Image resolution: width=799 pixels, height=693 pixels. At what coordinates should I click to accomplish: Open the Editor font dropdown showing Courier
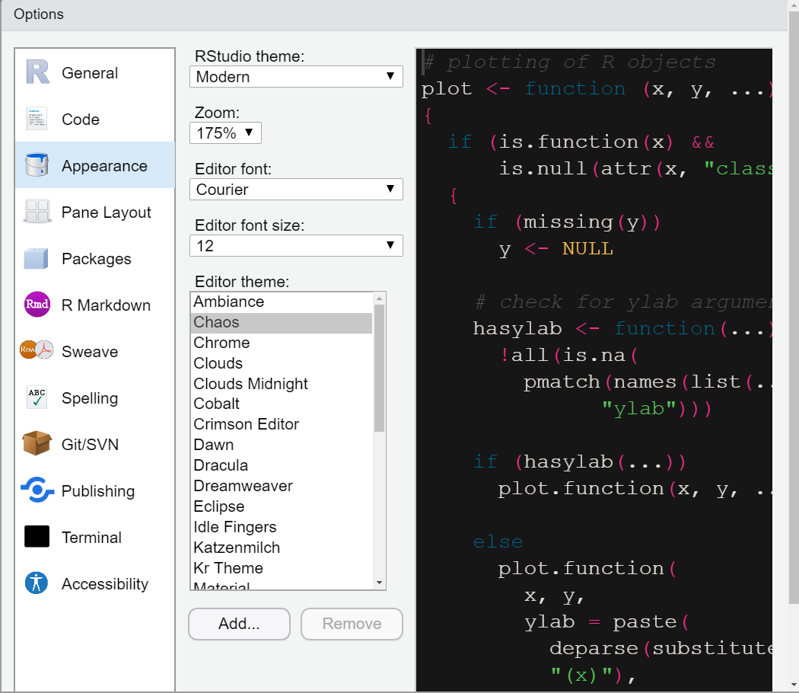[x=296, y=189]
